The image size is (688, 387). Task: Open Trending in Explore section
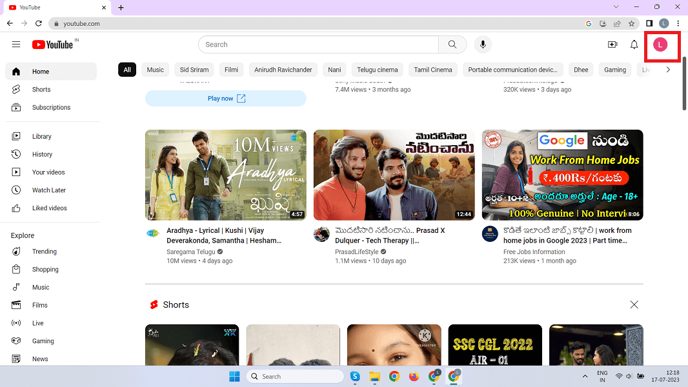pyautogui.click(x=45, y=252)
